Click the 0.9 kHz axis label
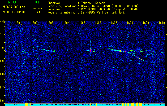 coord(2,61)
